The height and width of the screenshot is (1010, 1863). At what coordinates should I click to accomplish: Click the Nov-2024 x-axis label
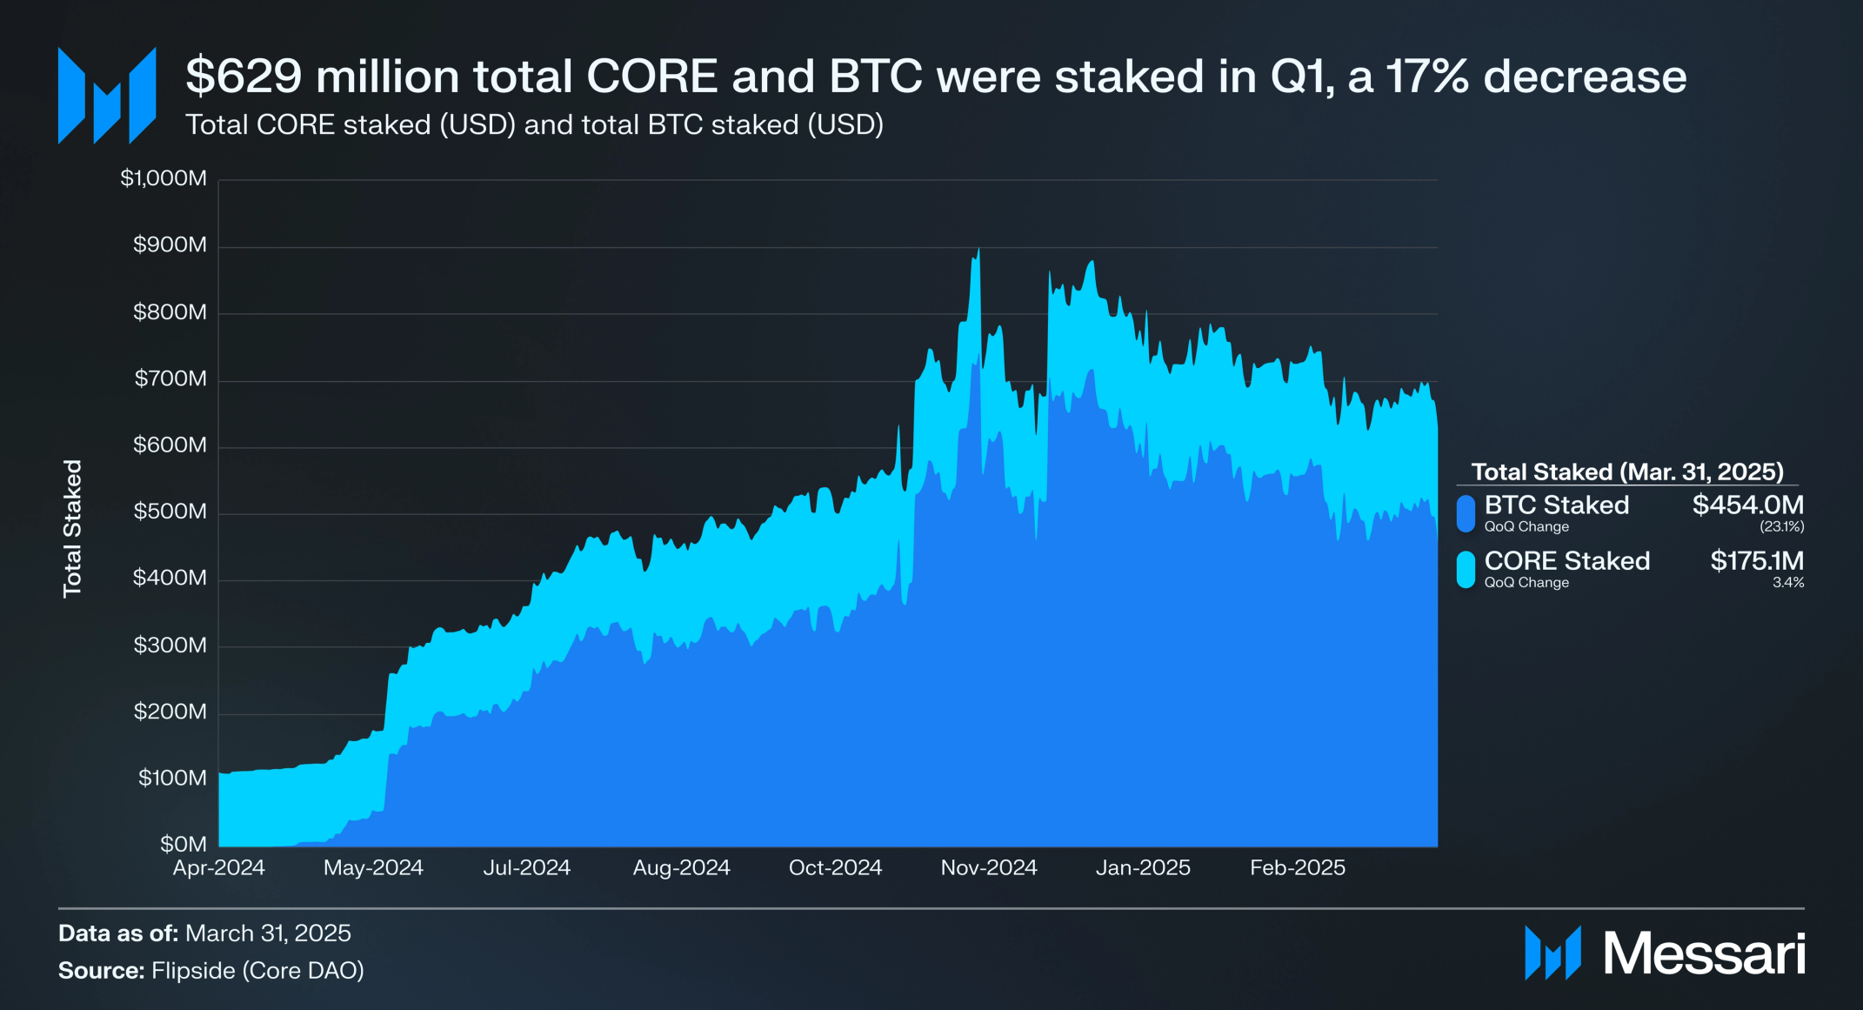[x=989, y=867]
